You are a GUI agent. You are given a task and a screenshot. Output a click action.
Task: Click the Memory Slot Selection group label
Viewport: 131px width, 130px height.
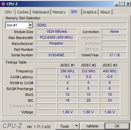[23, 18]
